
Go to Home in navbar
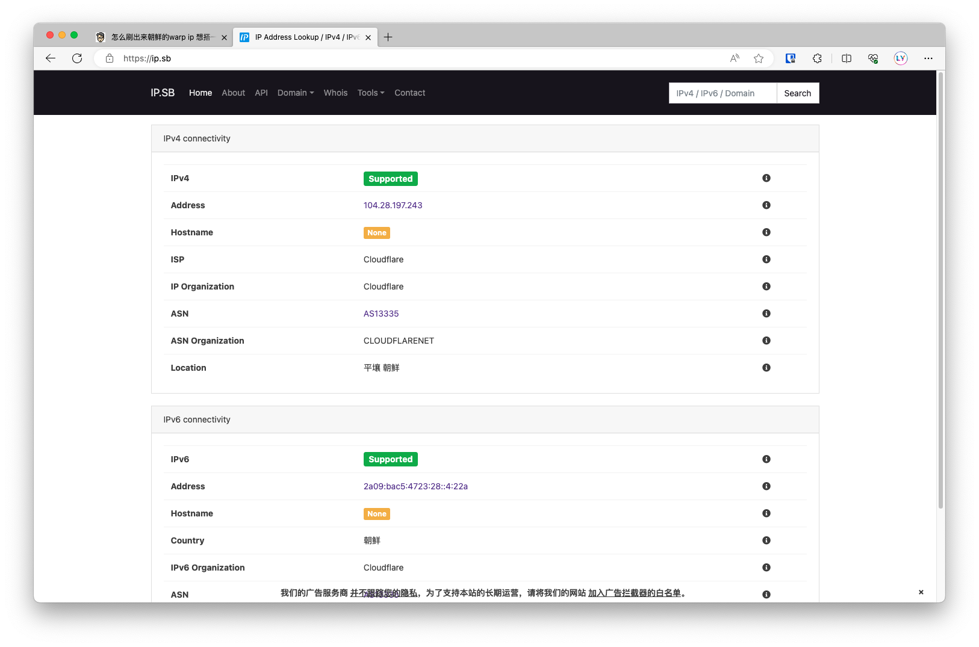tap(200, 93)
